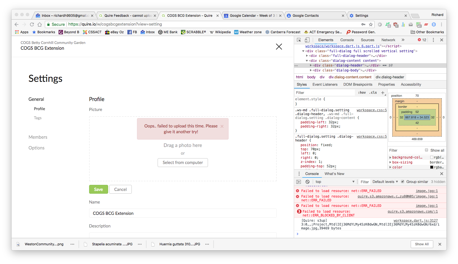Switch to the Google Calendar browser tab
Screen dimensions: 458x264
(253, 16)
